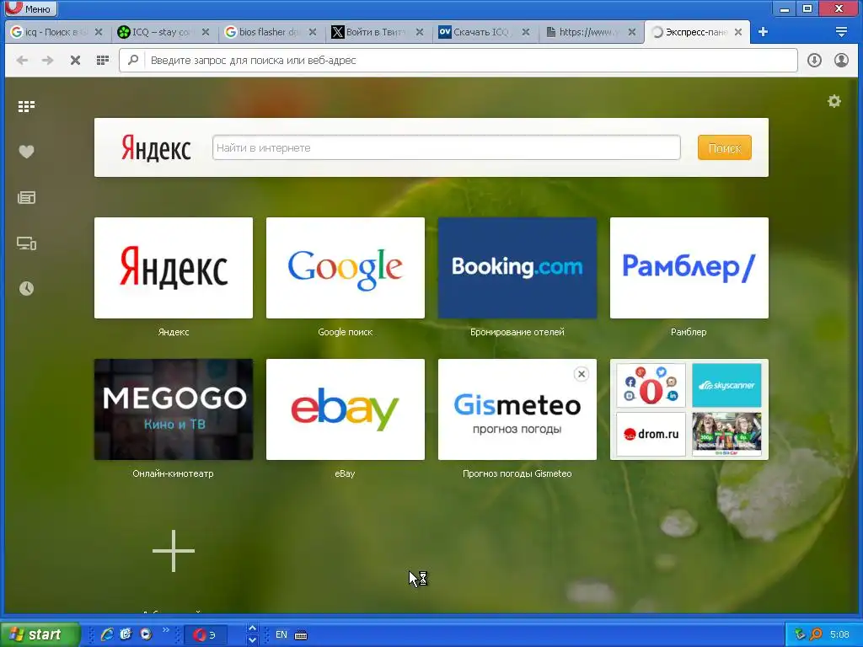Open a new tab with the plus button
This screenshot has height=647, width=863.
(x=763, y=32)
